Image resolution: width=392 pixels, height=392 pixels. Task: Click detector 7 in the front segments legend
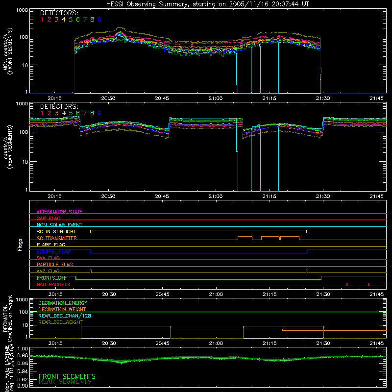tap(85, 20)
